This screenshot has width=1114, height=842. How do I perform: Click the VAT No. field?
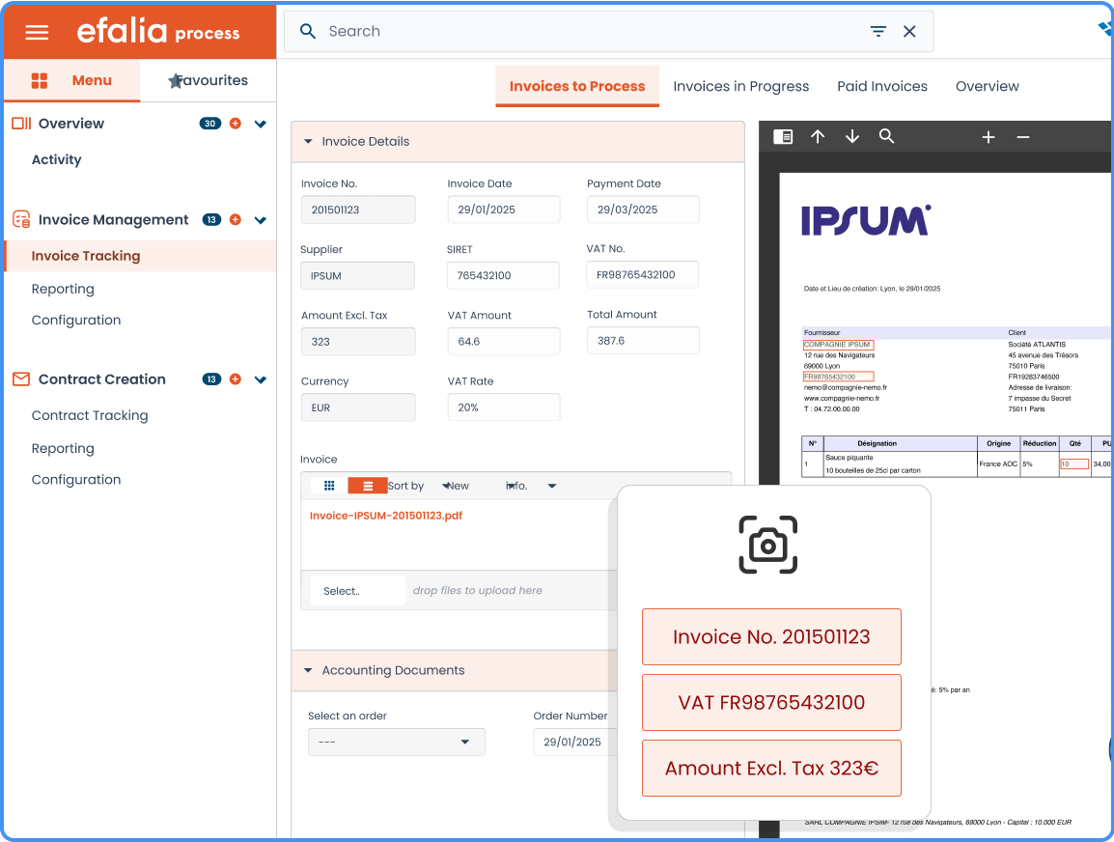point(642,274)
